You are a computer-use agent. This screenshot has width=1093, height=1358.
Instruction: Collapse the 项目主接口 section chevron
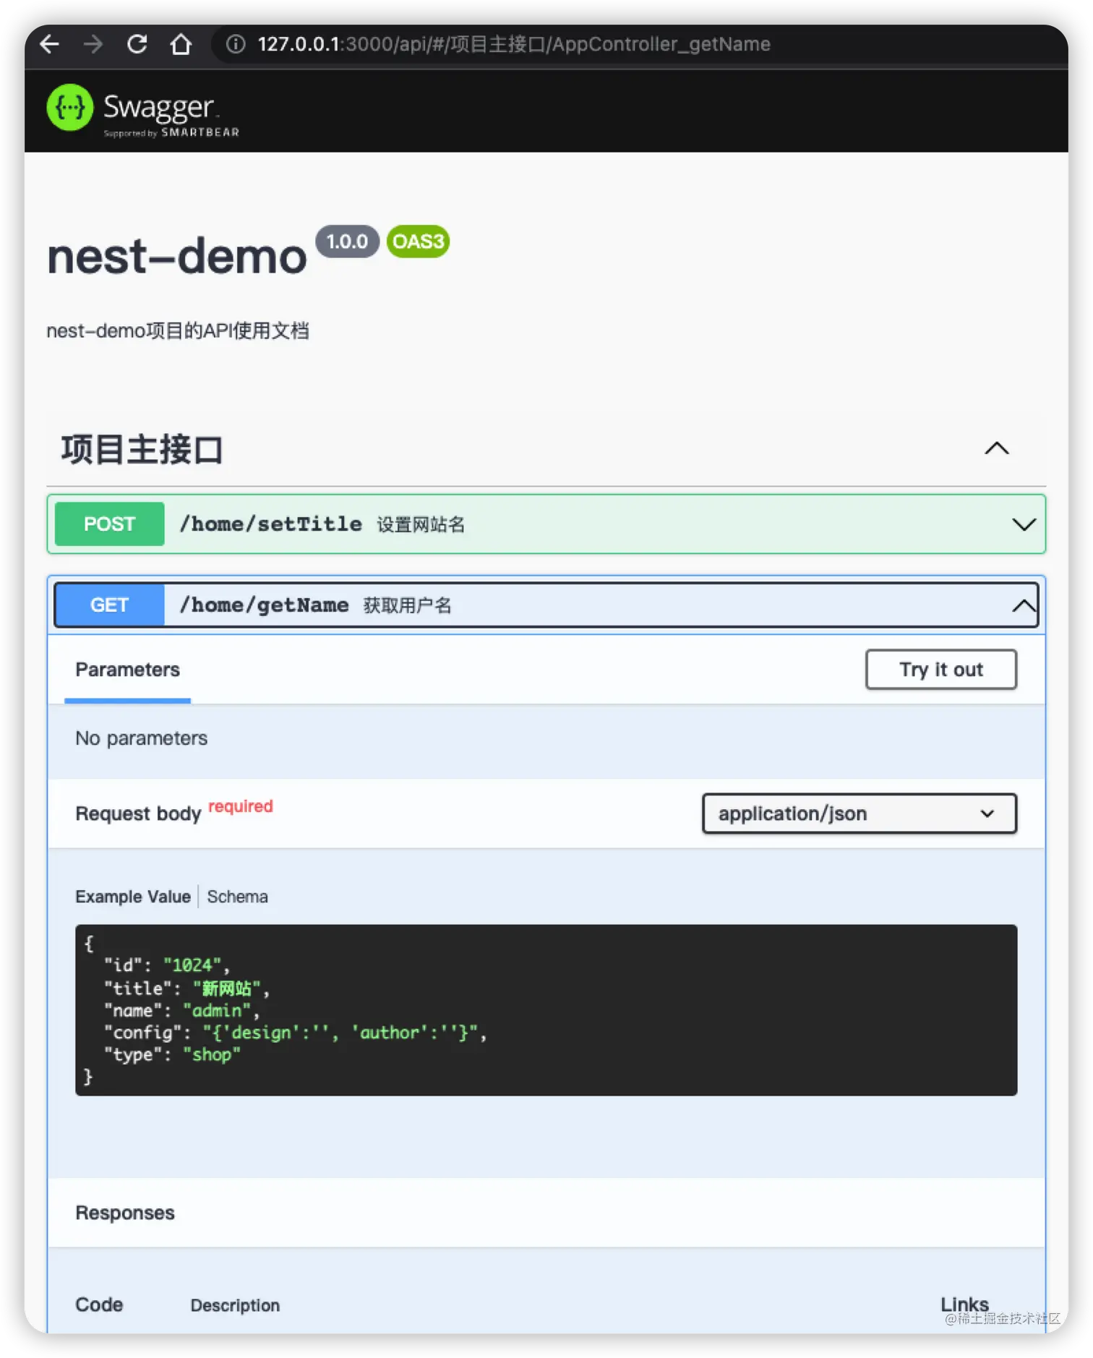tap(996, 448)
